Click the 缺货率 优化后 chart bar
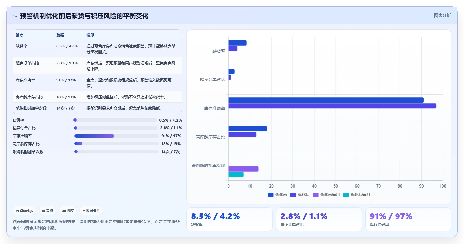Image resolution: width=464 pixels, height=244 pixels. [x=233, y=49]
